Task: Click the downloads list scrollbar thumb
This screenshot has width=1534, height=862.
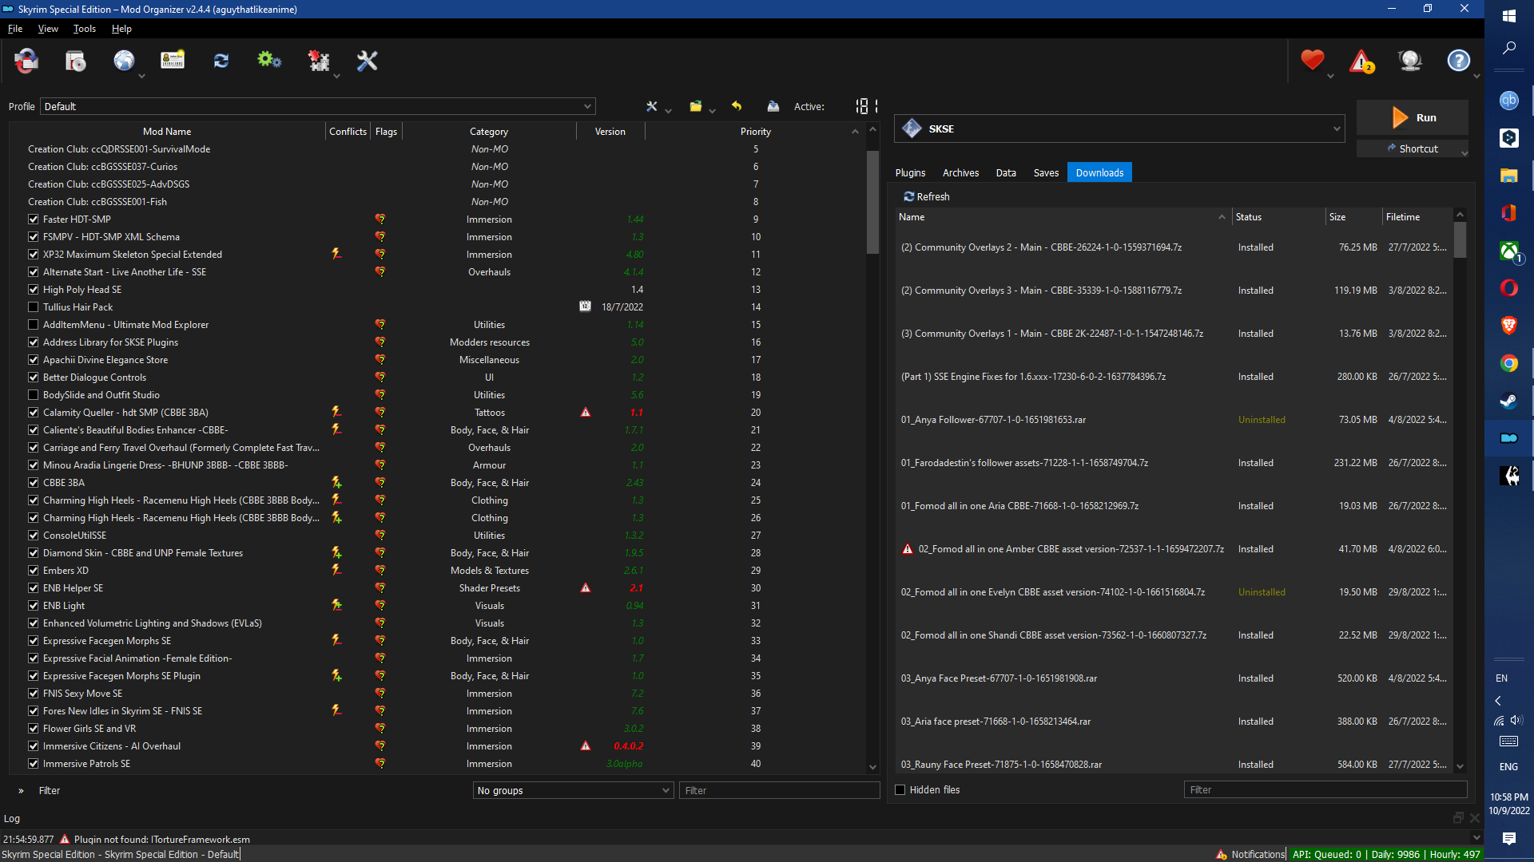Action: (x=1460, y=239)
